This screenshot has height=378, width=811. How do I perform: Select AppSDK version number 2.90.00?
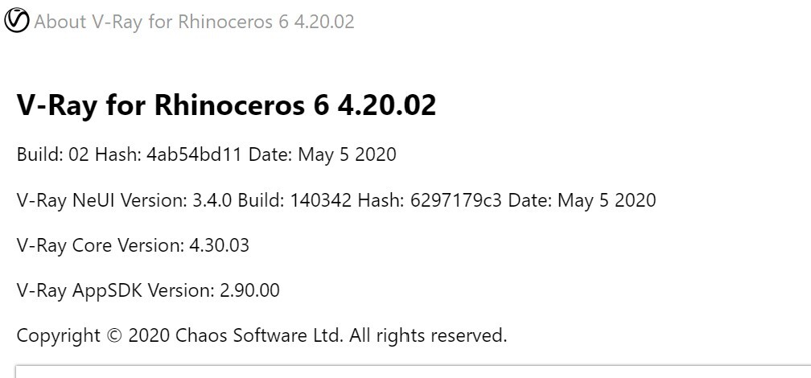point(249,290)
